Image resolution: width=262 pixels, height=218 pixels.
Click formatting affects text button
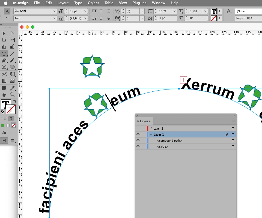(11, 119)
